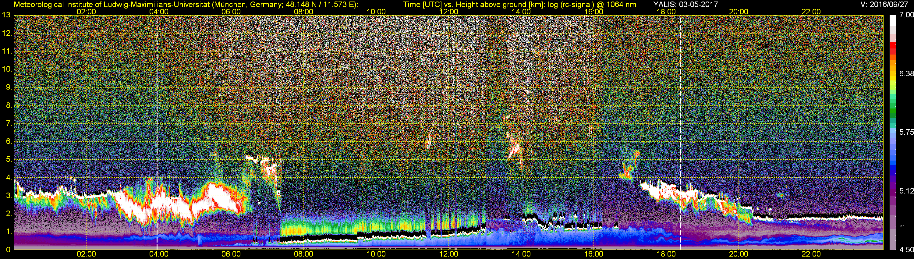Click the '7.' height axis label
Screen dimensions: 914x259
(x=9, y=123)
